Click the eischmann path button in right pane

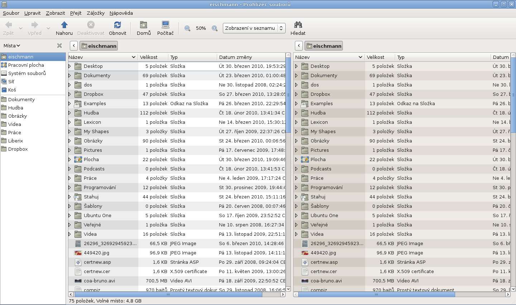[x=324, y=46]
